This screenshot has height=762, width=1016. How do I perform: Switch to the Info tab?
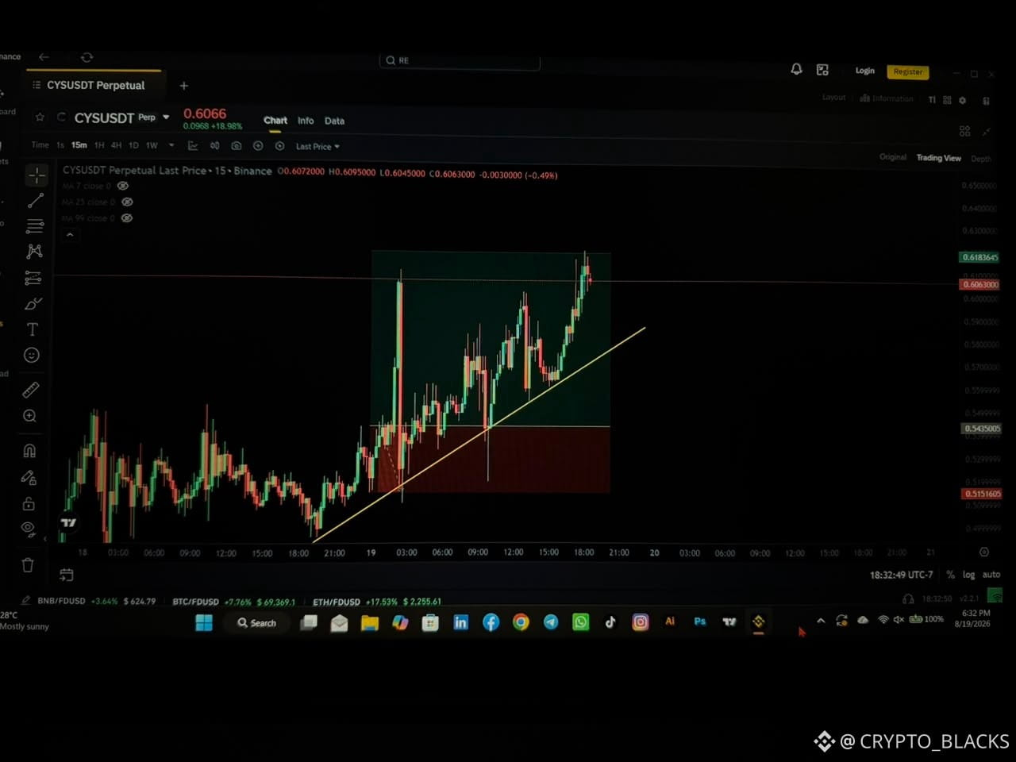[x=306, y=121]
